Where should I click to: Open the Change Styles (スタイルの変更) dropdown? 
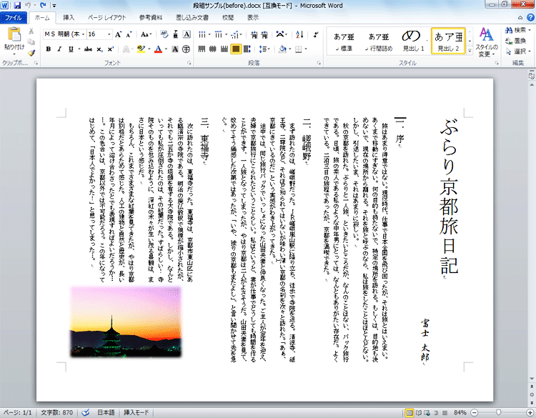486,43
